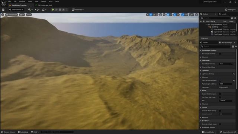
Task: Open the GameMode Override dropdown
Action: (226, 64)
